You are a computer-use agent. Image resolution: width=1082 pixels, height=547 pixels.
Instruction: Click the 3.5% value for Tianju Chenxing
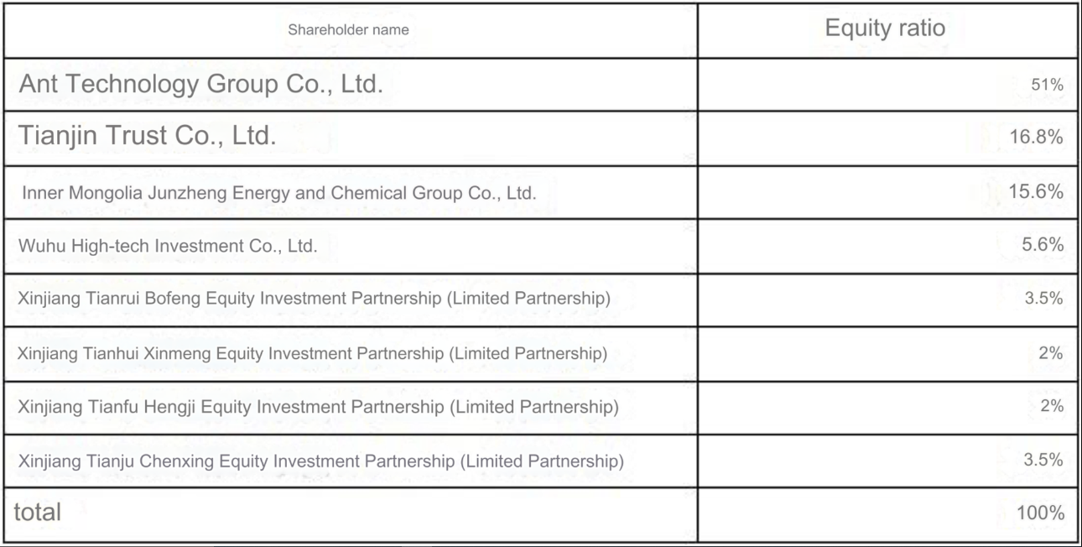(x=1043, y=460)
